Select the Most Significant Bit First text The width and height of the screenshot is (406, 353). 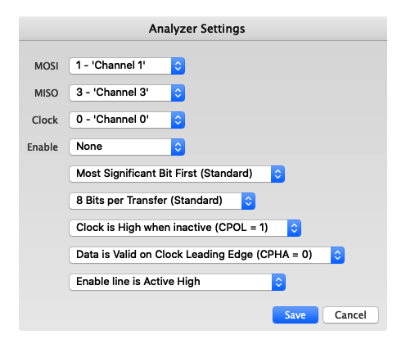(165, 174)
